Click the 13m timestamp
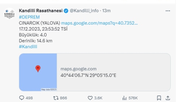The height and width of the screenshot is (102, 184). (106, 11)
